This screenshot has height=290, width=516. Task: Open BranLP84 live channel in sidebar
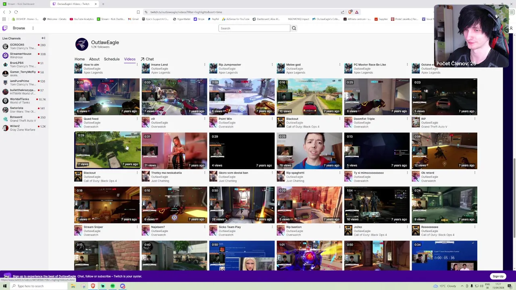click(x=24, y=64)
